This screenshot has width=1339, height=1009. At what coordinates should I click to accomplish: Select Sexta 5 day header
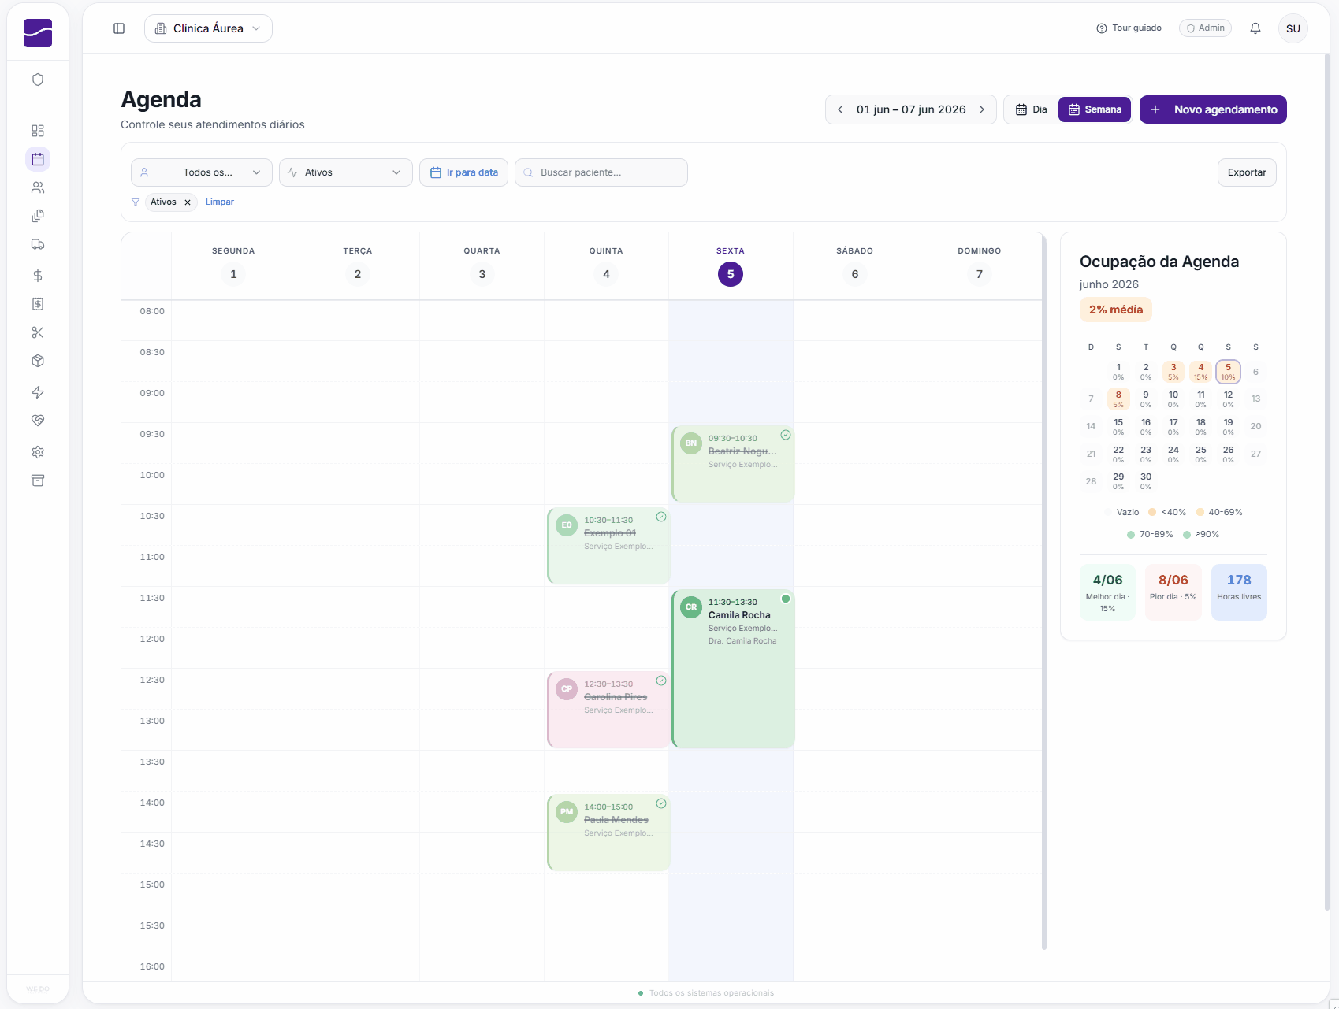[731, 265]
